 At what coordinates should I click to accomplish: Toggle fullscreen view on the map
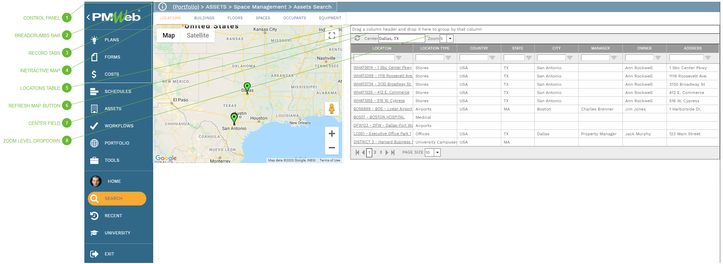point(332,35)
